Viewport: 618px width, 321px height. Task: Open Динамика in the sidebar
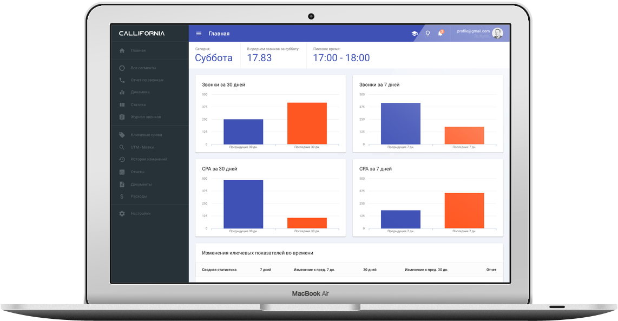140,92
